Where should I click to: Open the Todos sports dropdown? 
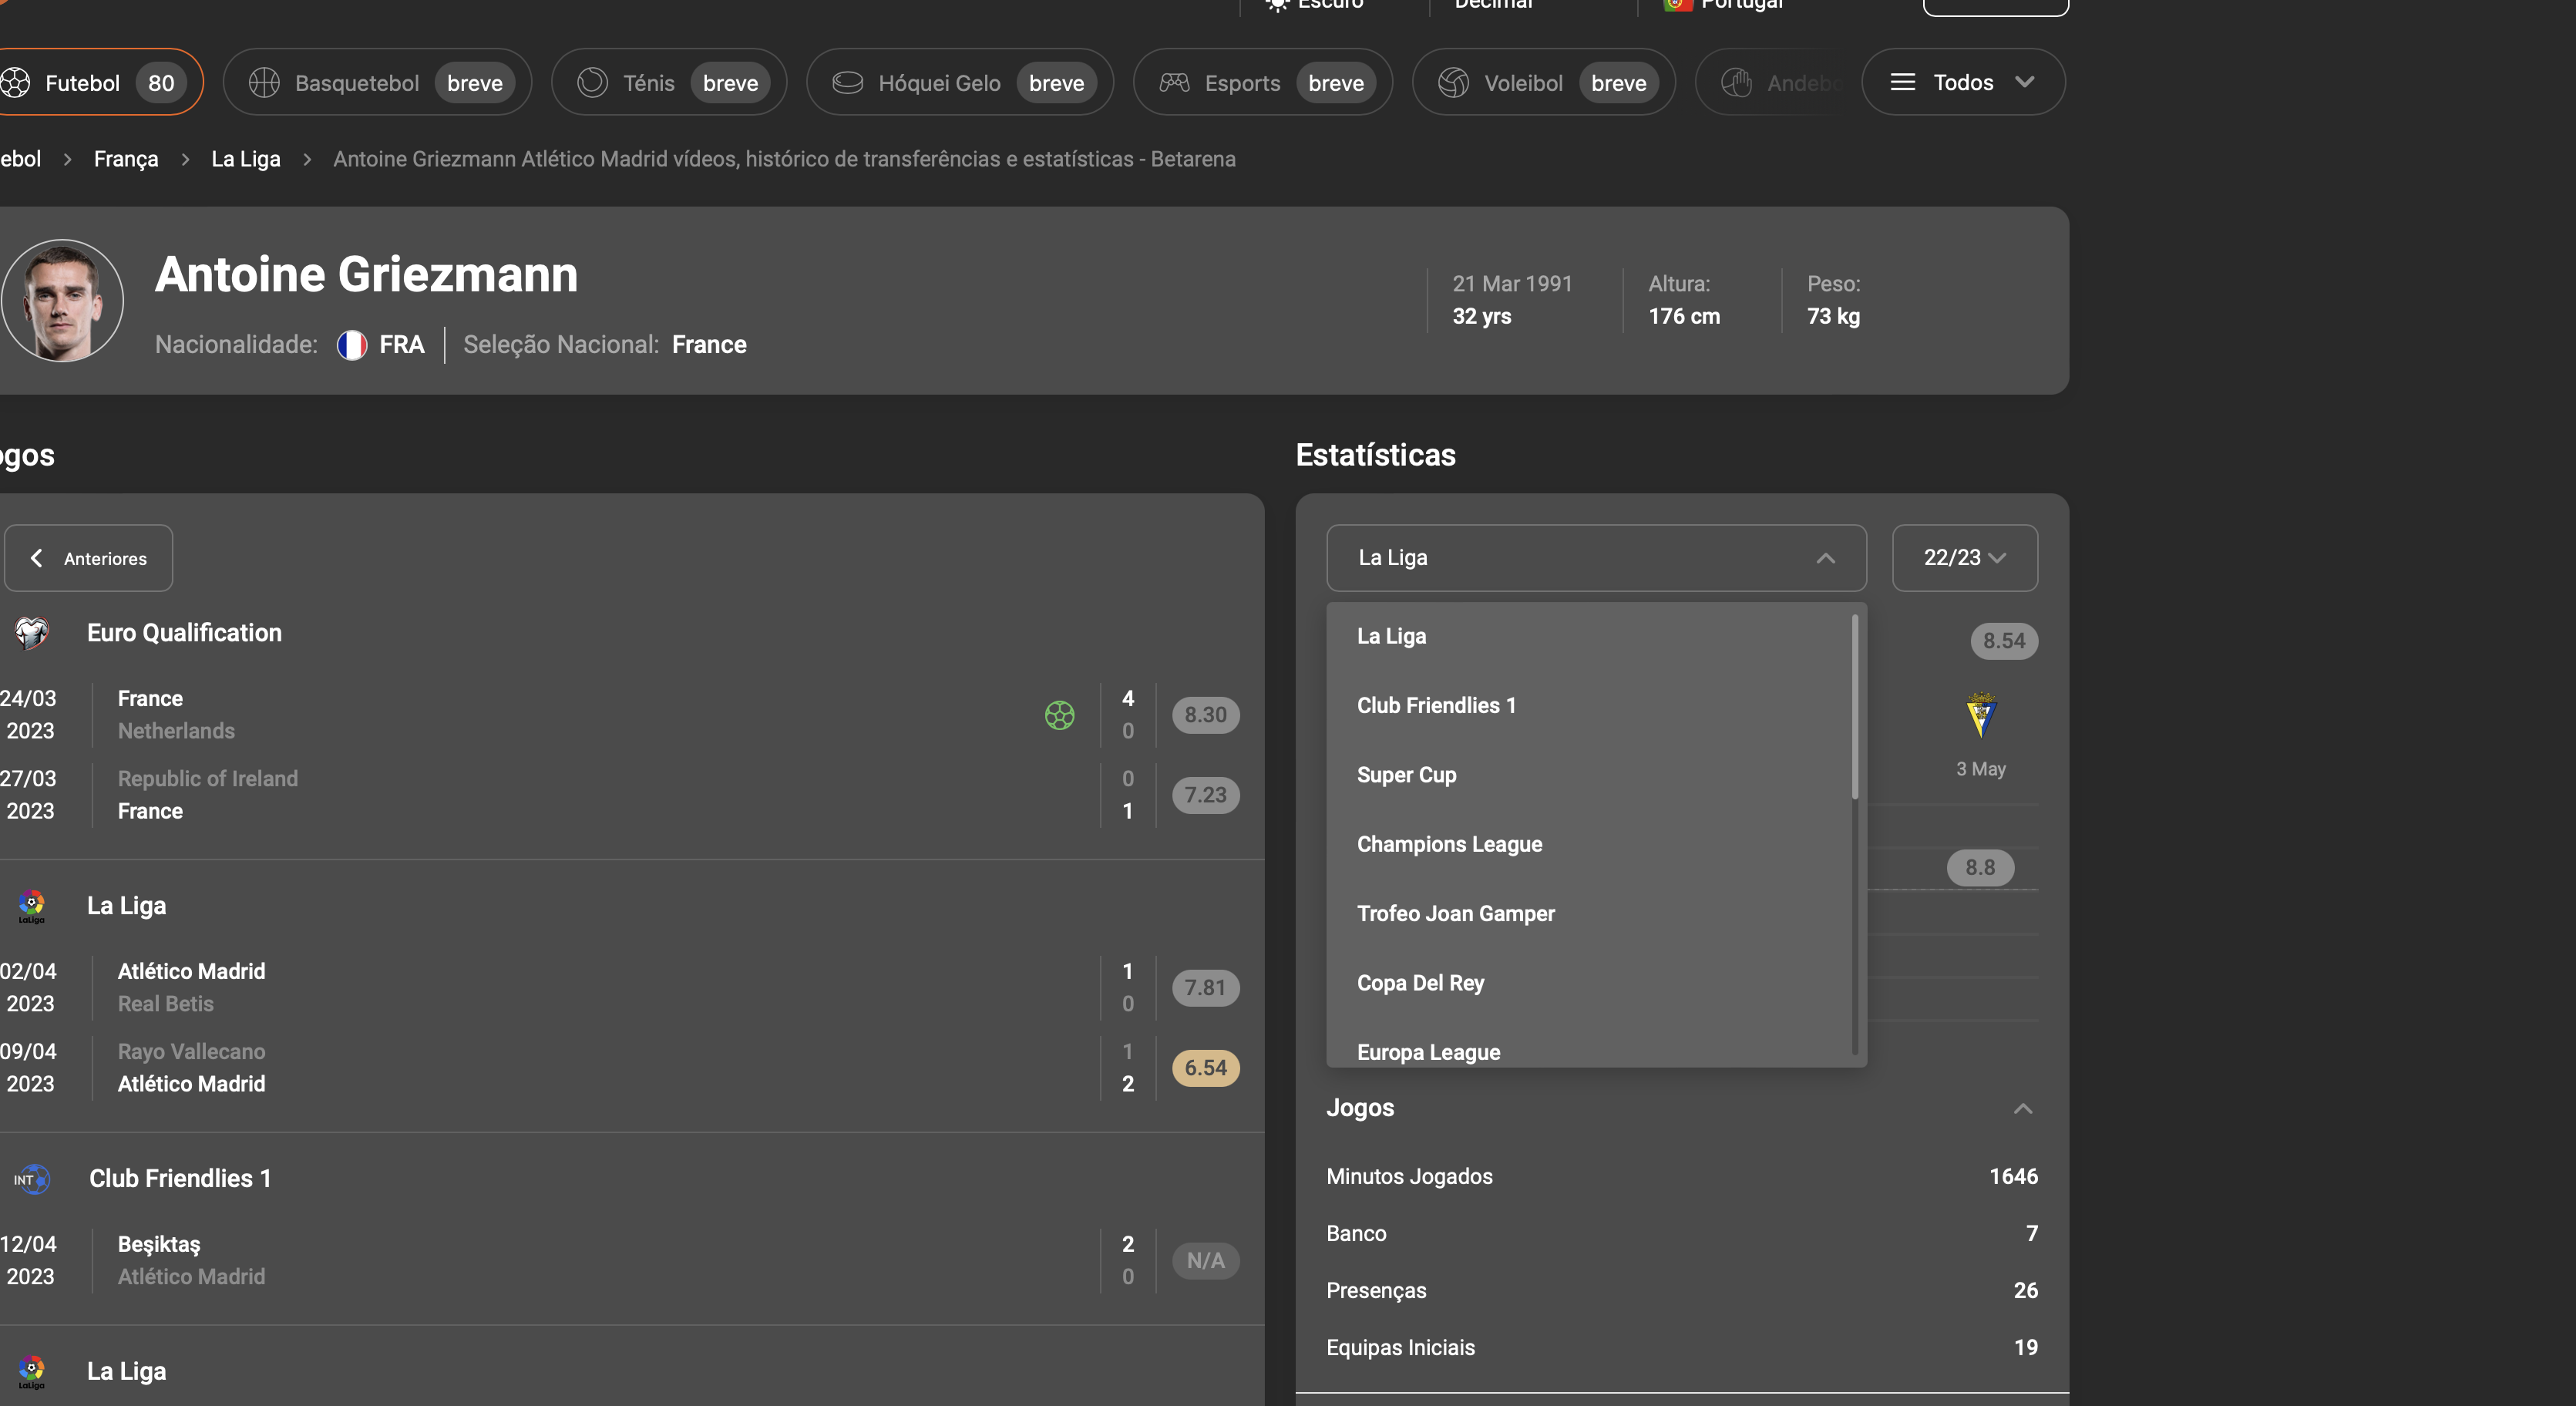pyautogui.click(x=1961, y=82)
